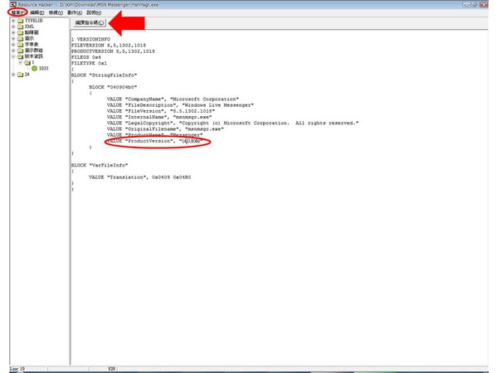This screenshot has height=373, width=498.
Task: Click the 圖示群組 folder icon
Action: [20, 51]
